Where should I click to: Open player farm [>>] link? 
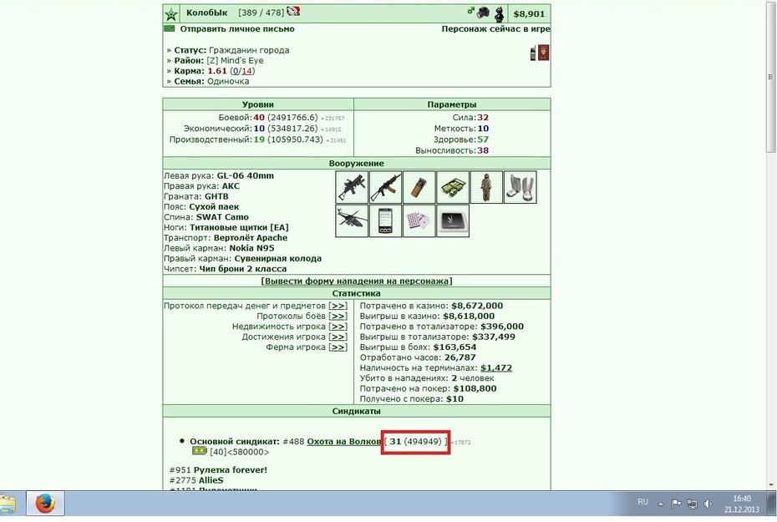[338, 347]
